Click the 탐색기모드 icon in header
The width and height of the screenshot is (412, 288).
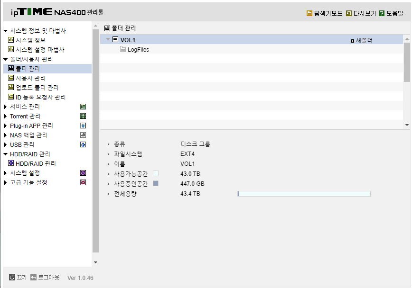[x=309, y=13]
